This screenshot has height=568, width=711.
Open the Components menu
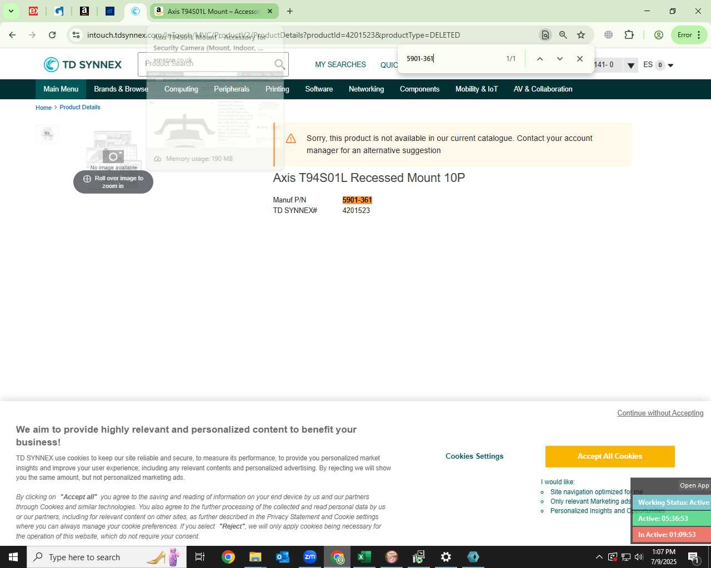[x=419, y=89]
